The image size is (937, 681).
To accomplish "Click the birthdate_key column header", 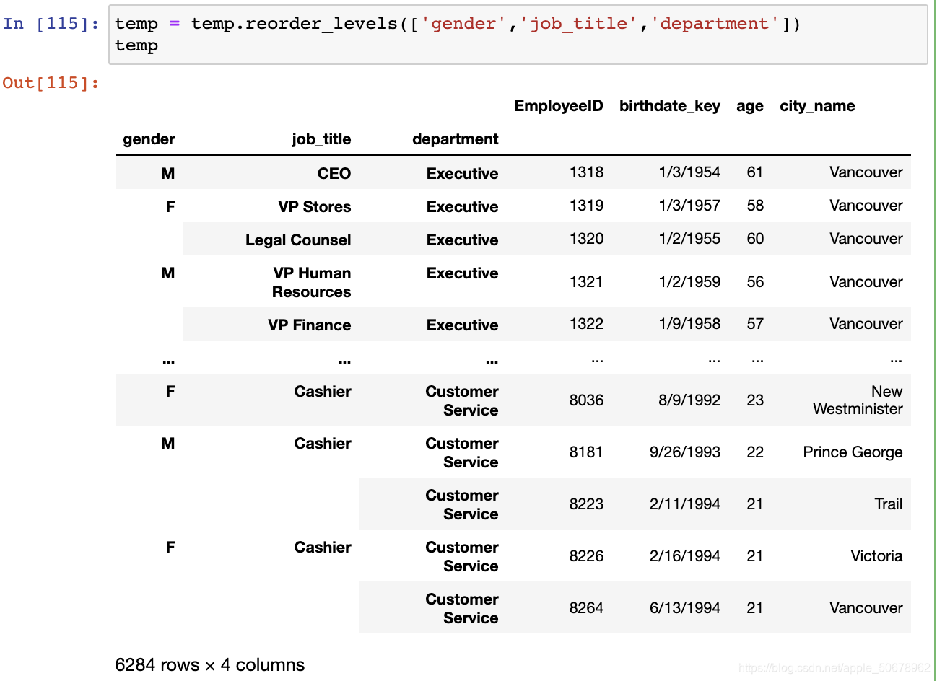I will [669, 106].
